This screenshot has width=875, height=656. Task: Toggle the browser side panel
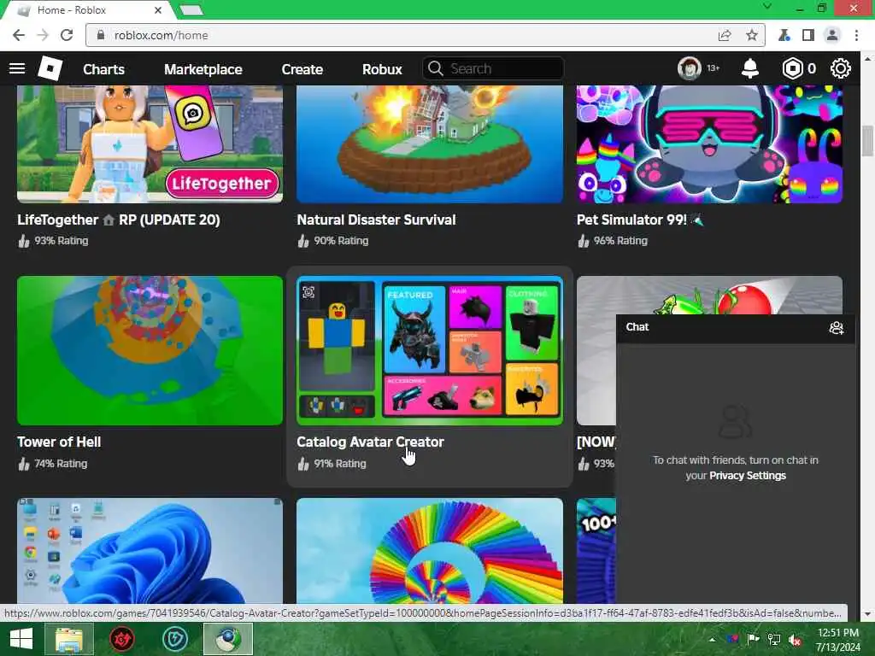(x=808, y=35)
